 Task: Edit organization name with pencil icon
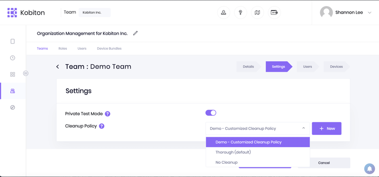135,33
